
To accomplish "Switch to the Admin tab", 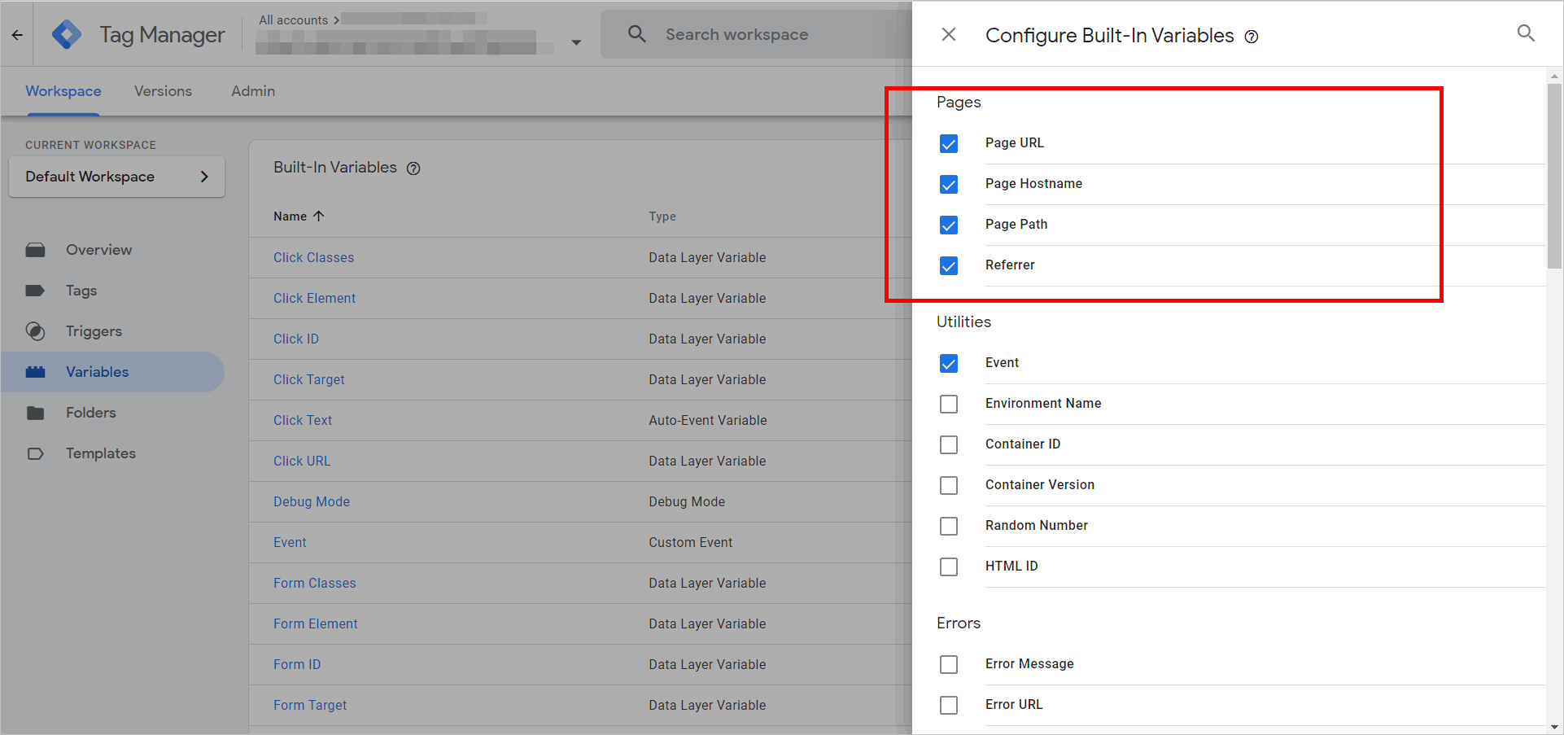I will point(253,91).
